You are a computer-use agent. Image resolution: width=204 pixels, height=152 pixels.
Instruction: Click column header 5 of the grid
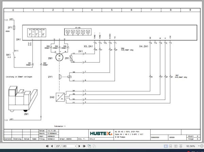[x=112, y=10]
